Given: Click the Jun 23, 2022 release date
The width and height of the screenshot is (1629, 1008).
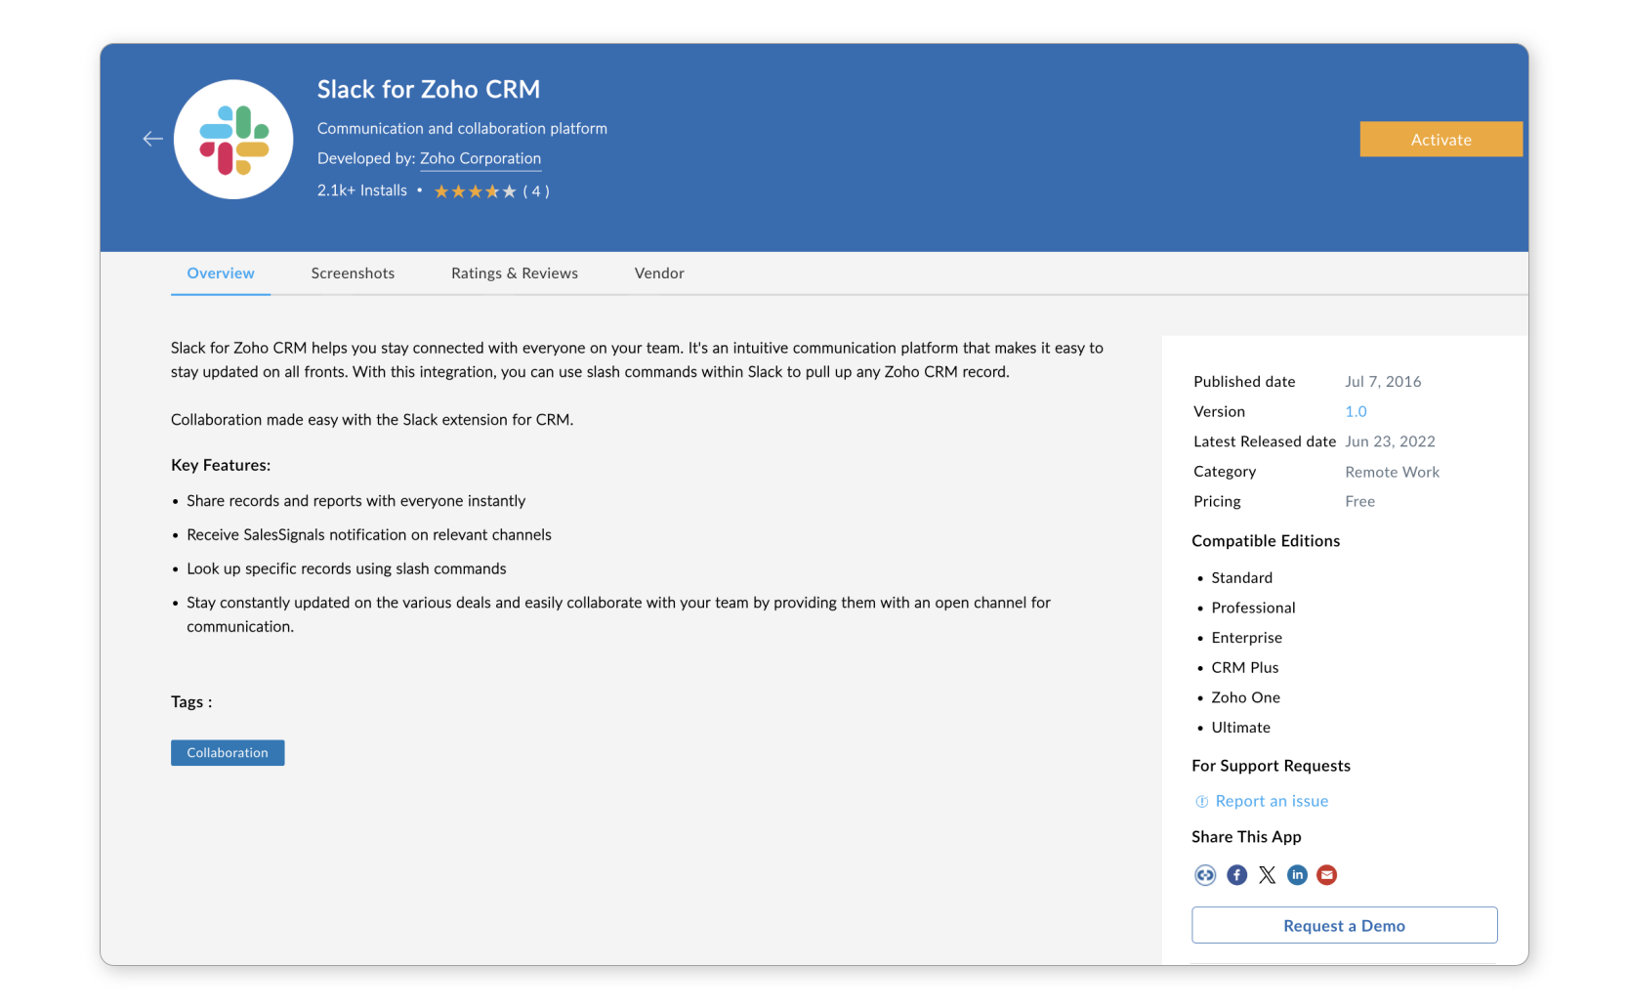Looking at the screenshot, I should coord(1390,441).
